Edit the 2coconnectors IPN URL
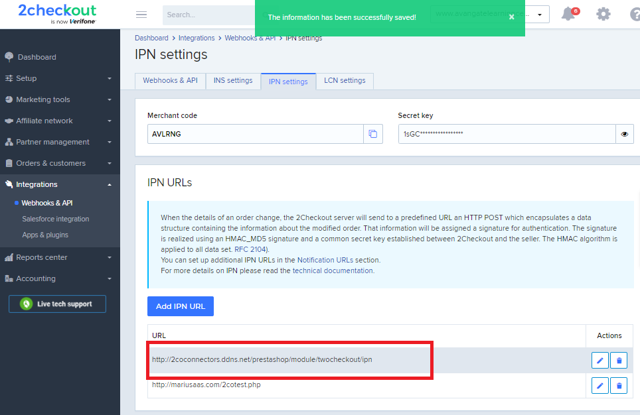This screenshot has width=640, height=415. click(x=600, y=361)
